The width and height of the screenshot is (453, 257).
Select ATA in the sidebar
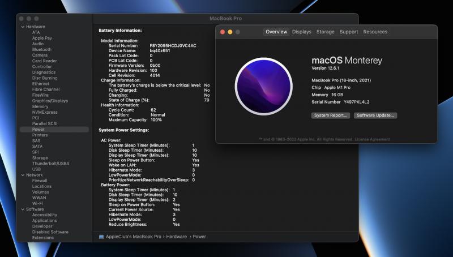[36, 32]
